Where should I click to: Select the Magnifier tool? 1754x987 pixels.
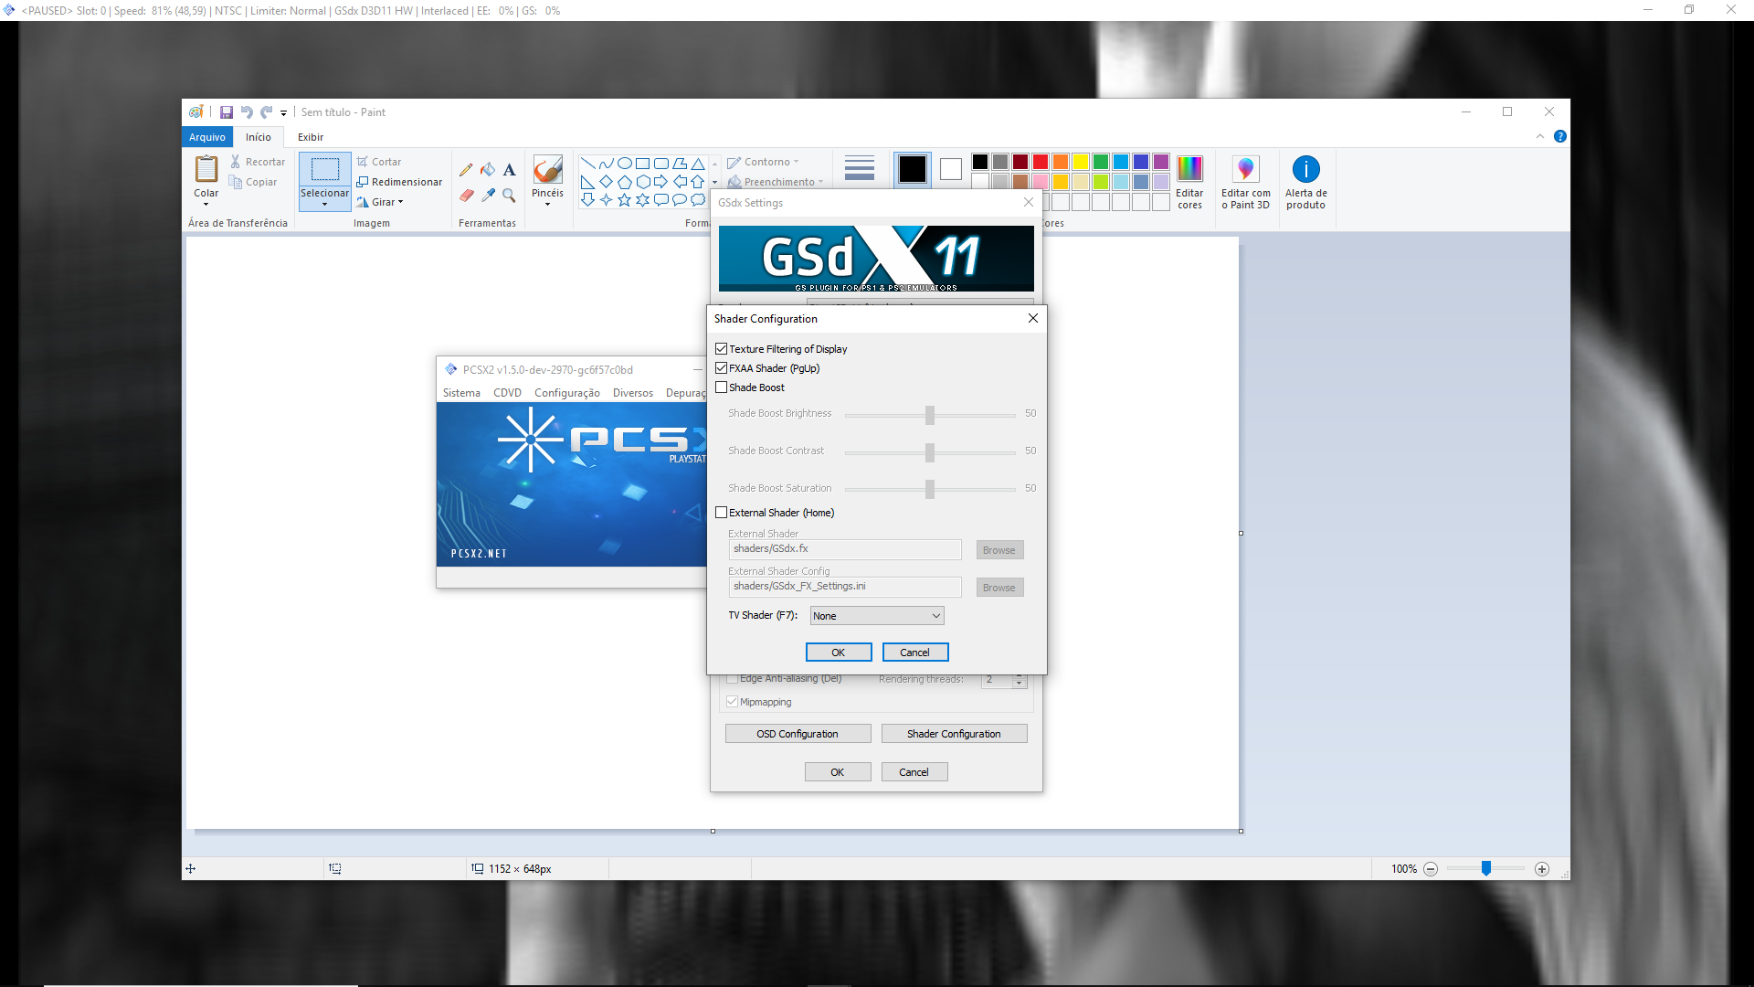point(509,195)
